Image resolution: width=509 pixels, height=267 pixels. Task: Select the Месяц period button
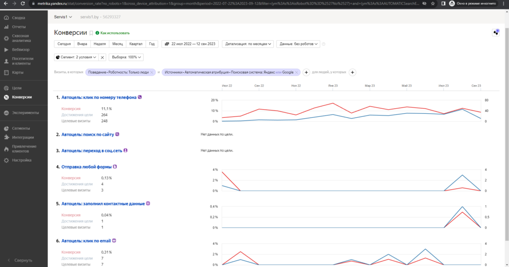tap(117, 44)
